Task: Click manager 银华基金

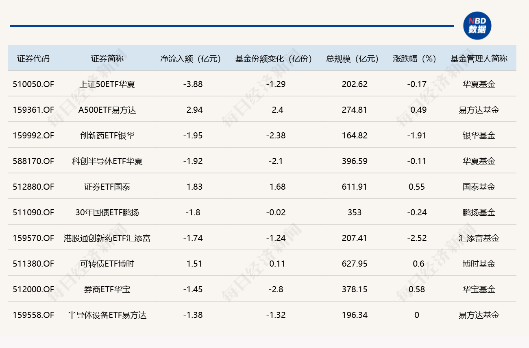Action: pos(479,136)
